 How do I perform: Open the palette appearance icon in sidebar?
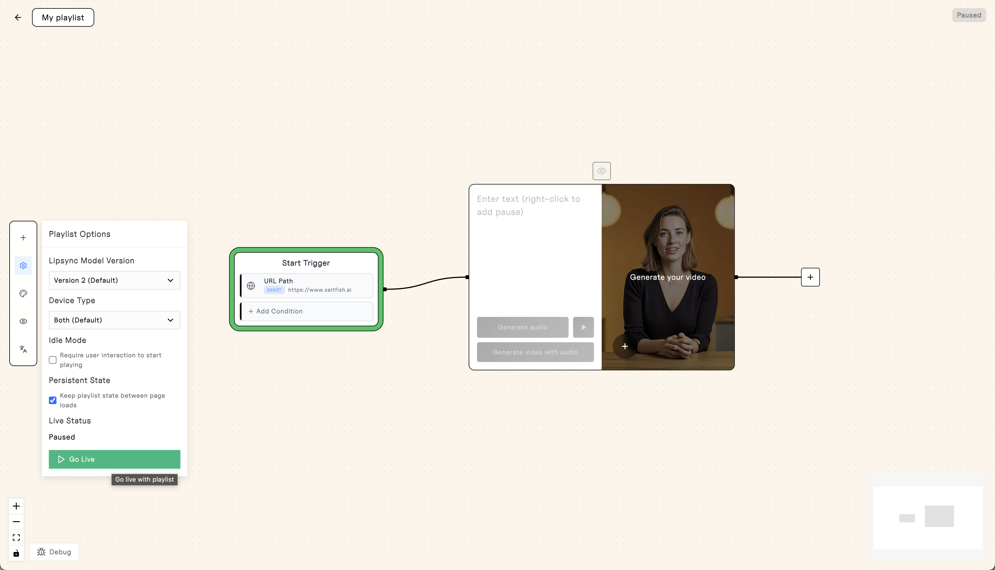[23, 293]
